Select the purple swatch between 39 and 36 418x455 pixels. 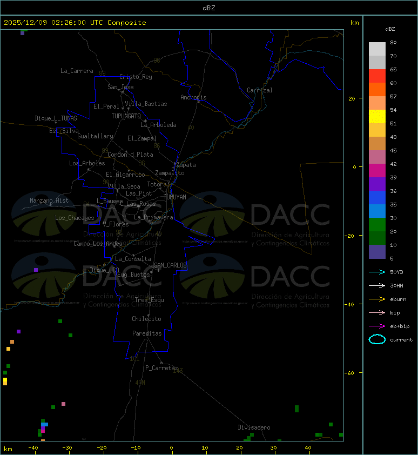[377, 184]
